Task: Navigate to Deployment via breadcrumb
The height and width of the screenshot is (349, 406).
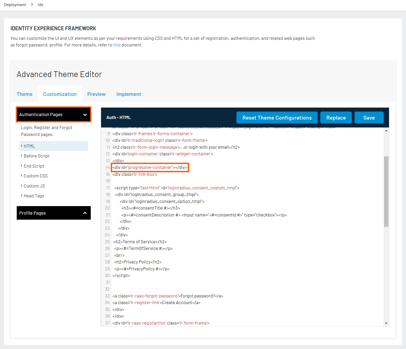Action: point(15,5)
